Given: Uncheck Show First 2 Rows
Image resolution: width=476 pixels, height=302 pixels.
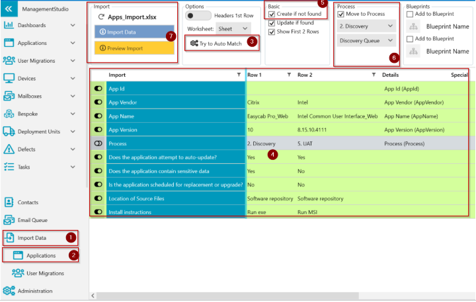Looking at the screenshot, I should (x=272, y=32).
